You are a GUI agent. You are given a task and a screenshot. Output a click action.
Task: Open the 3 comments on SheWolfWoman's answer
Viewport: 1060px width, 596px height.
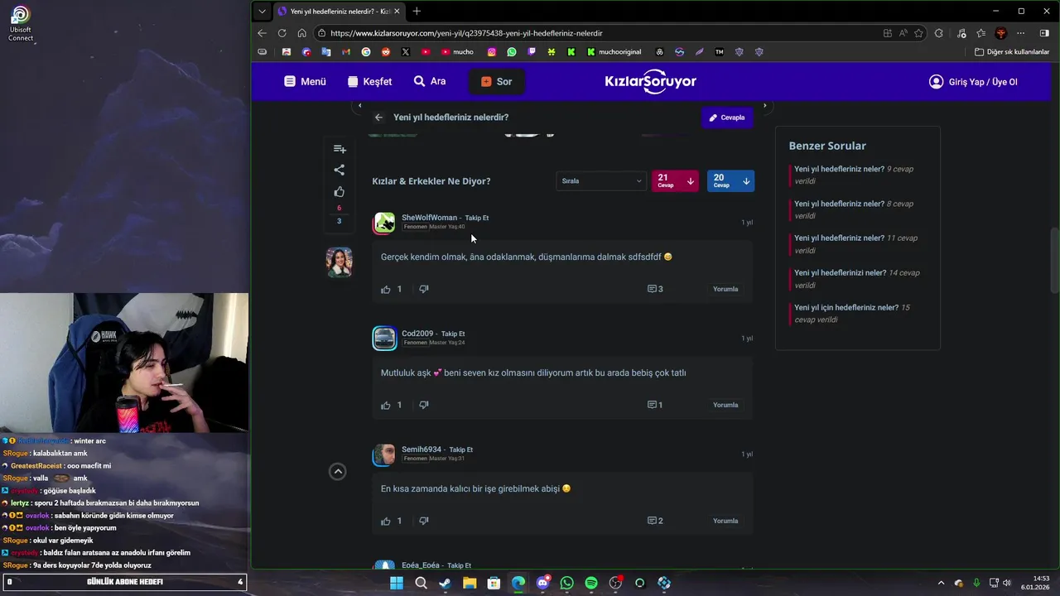(x=655, y=289)
